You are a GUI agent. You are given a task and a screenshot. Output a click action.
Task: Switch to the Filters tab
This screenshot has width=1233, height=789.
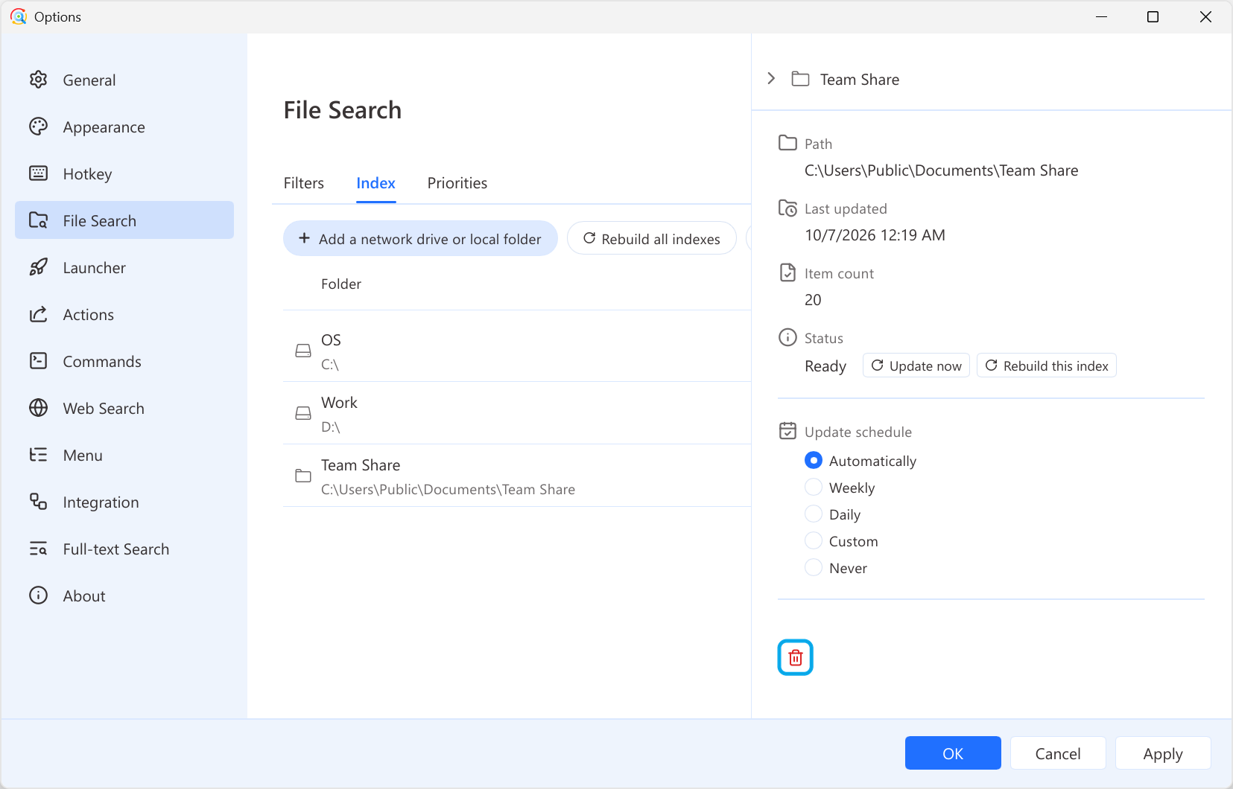[303, 183]
